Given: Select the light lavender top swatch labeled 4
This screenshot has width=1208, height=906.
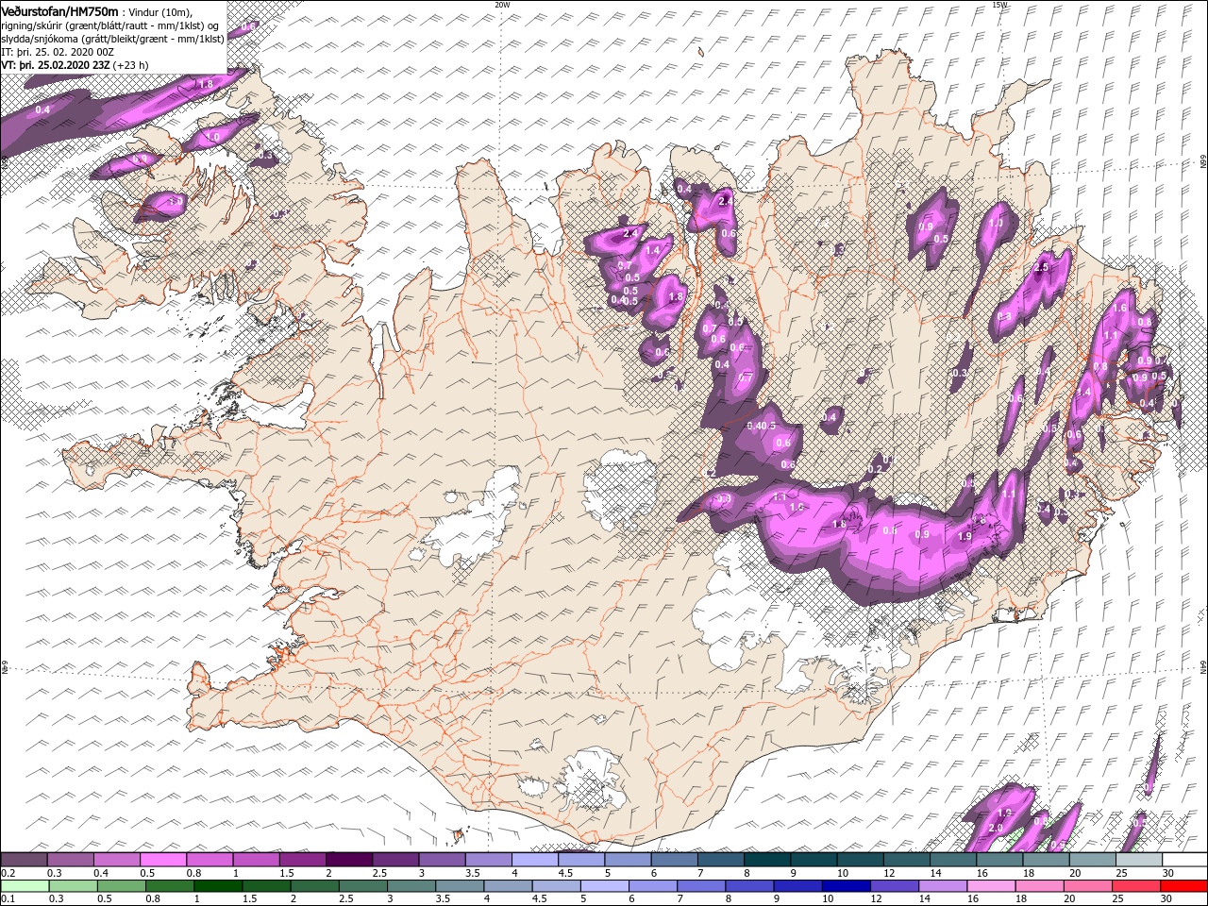Looking at the screenshot, I should point(534,860).
